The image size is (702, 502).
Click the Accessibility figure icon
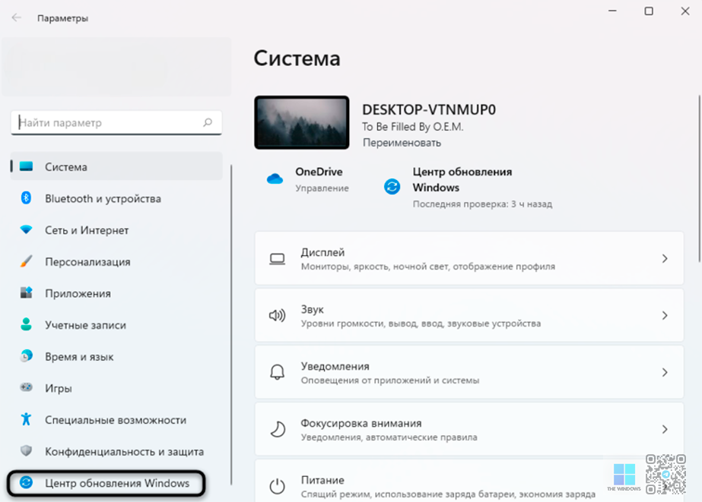[26, 419]
